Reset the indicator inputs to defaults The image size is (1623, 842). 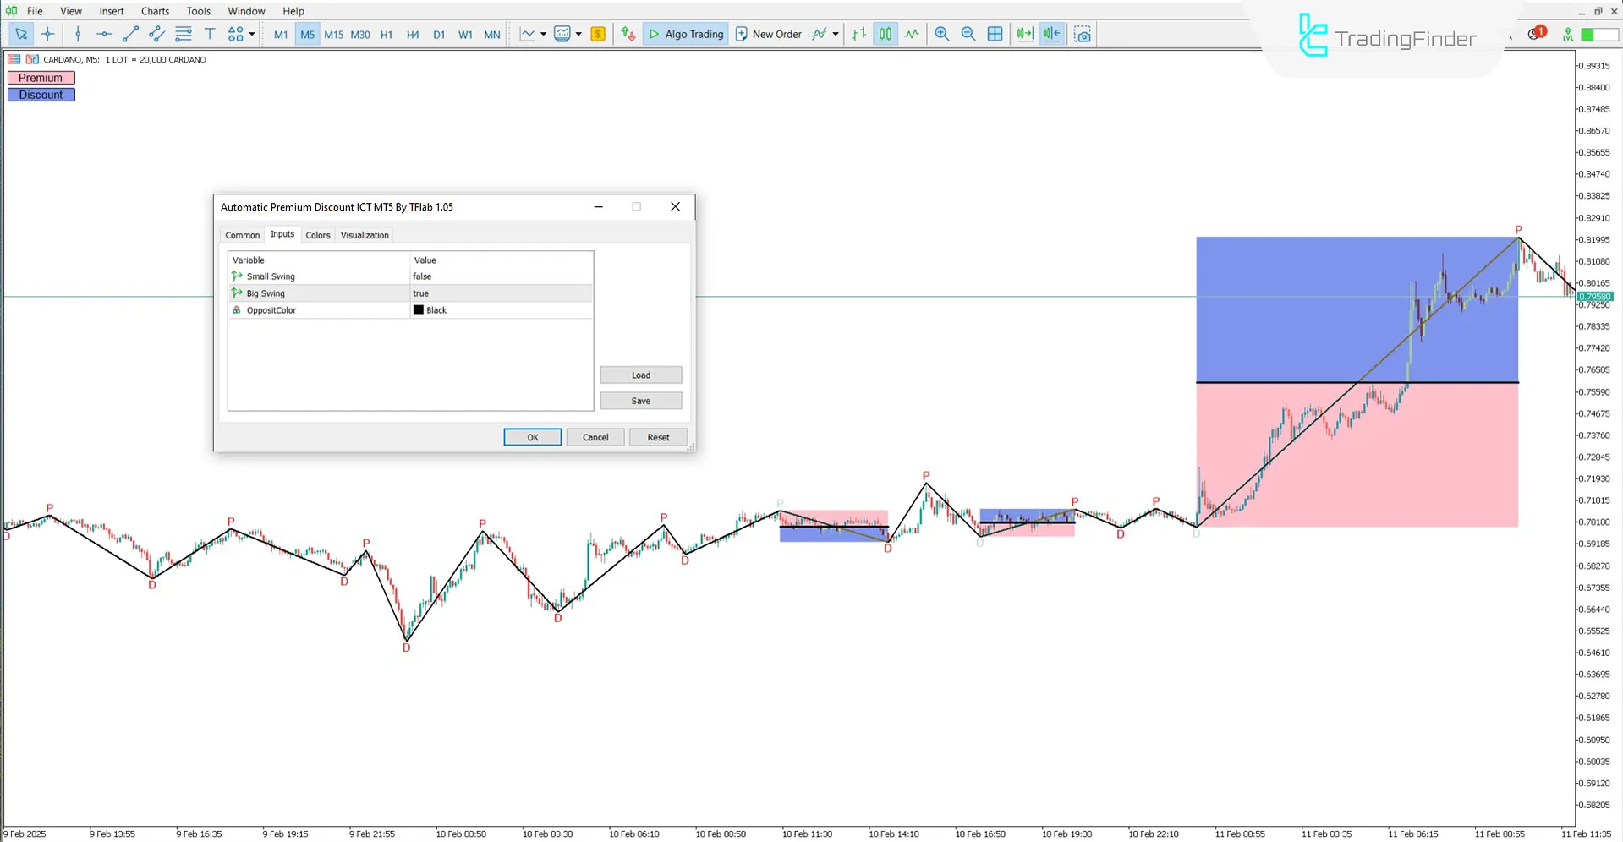[657, 436]
